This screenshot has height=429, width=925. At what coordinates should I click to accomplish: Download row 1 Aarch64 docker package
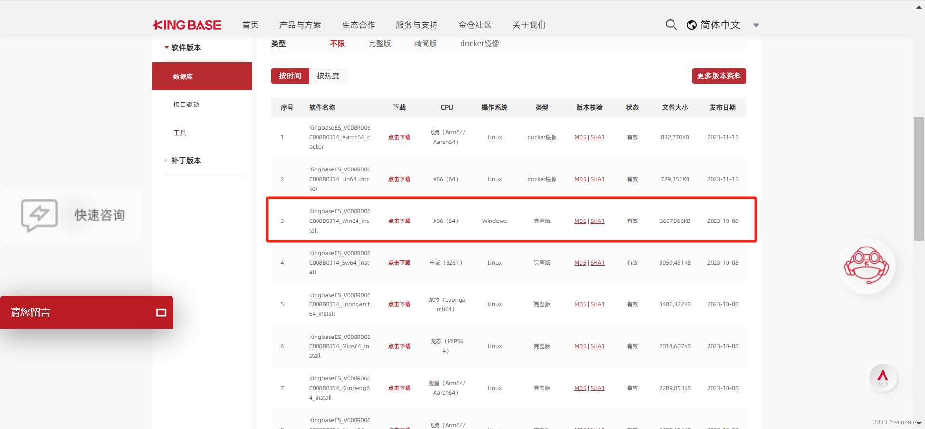(x=399, y=137)
